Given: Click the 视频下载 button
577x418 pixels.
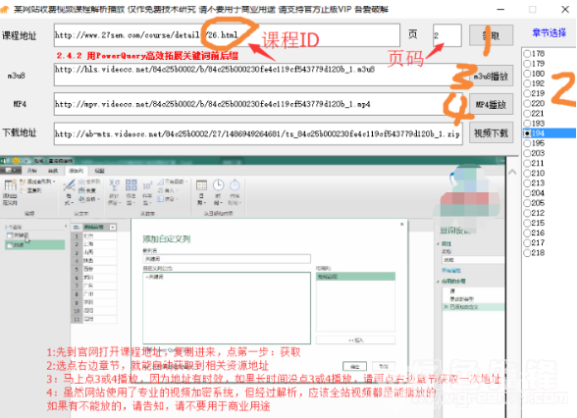Looking at the screenshot, I should point(492,133).
